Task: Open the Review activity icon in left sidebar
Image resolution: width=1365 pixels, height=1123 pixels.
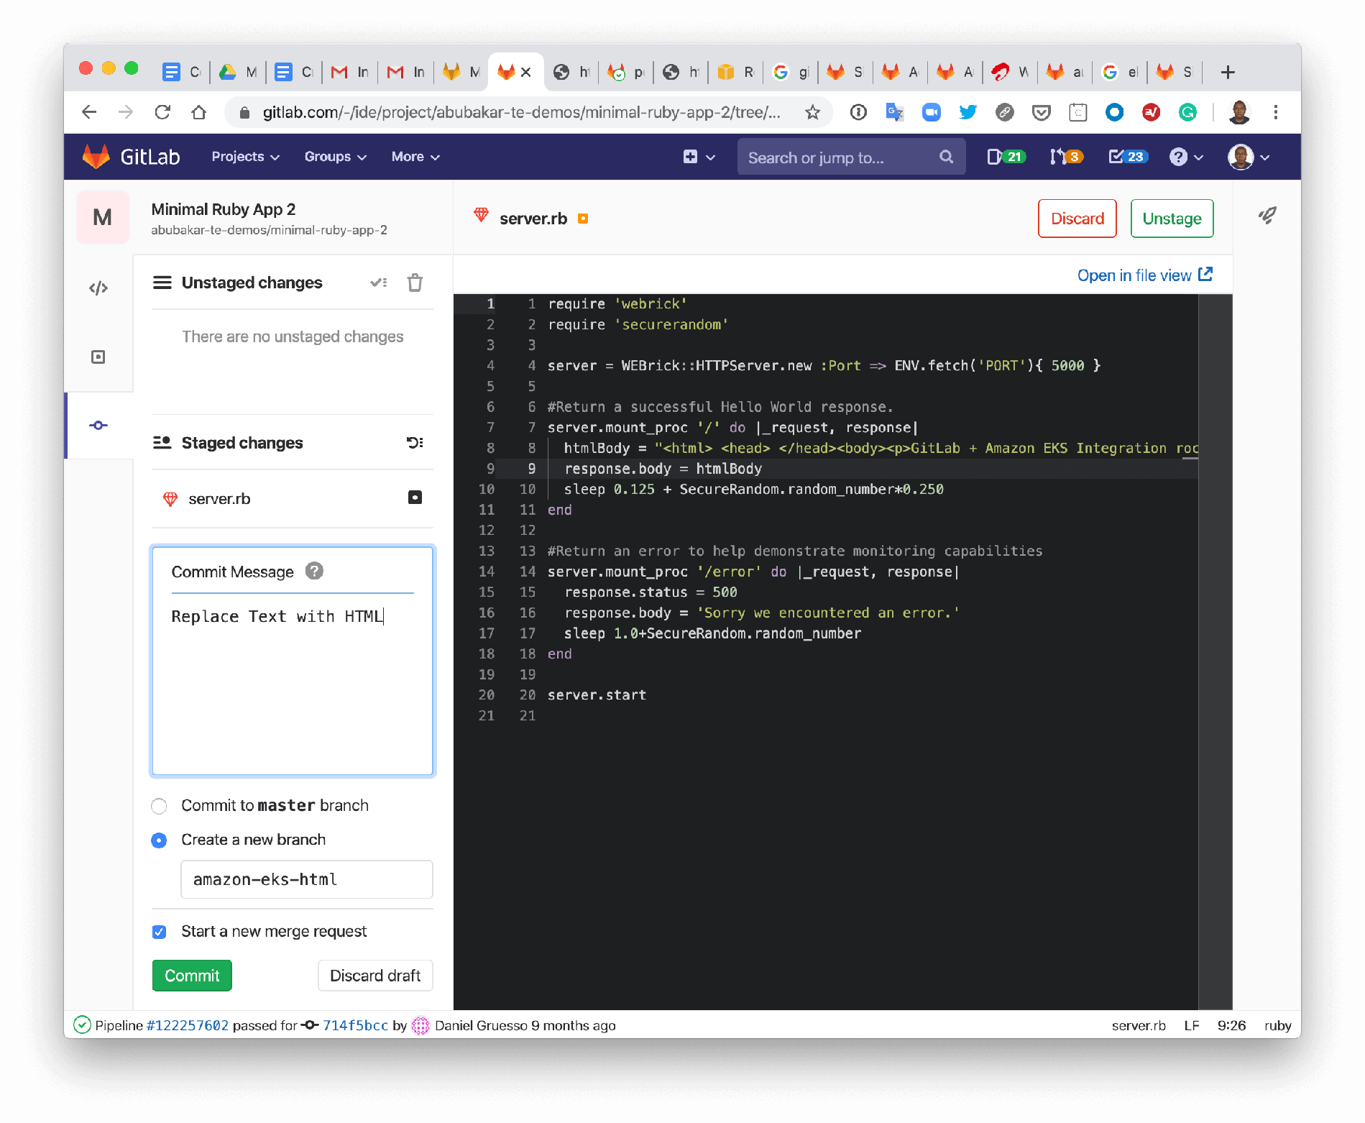Action: [x=98, y=357]
